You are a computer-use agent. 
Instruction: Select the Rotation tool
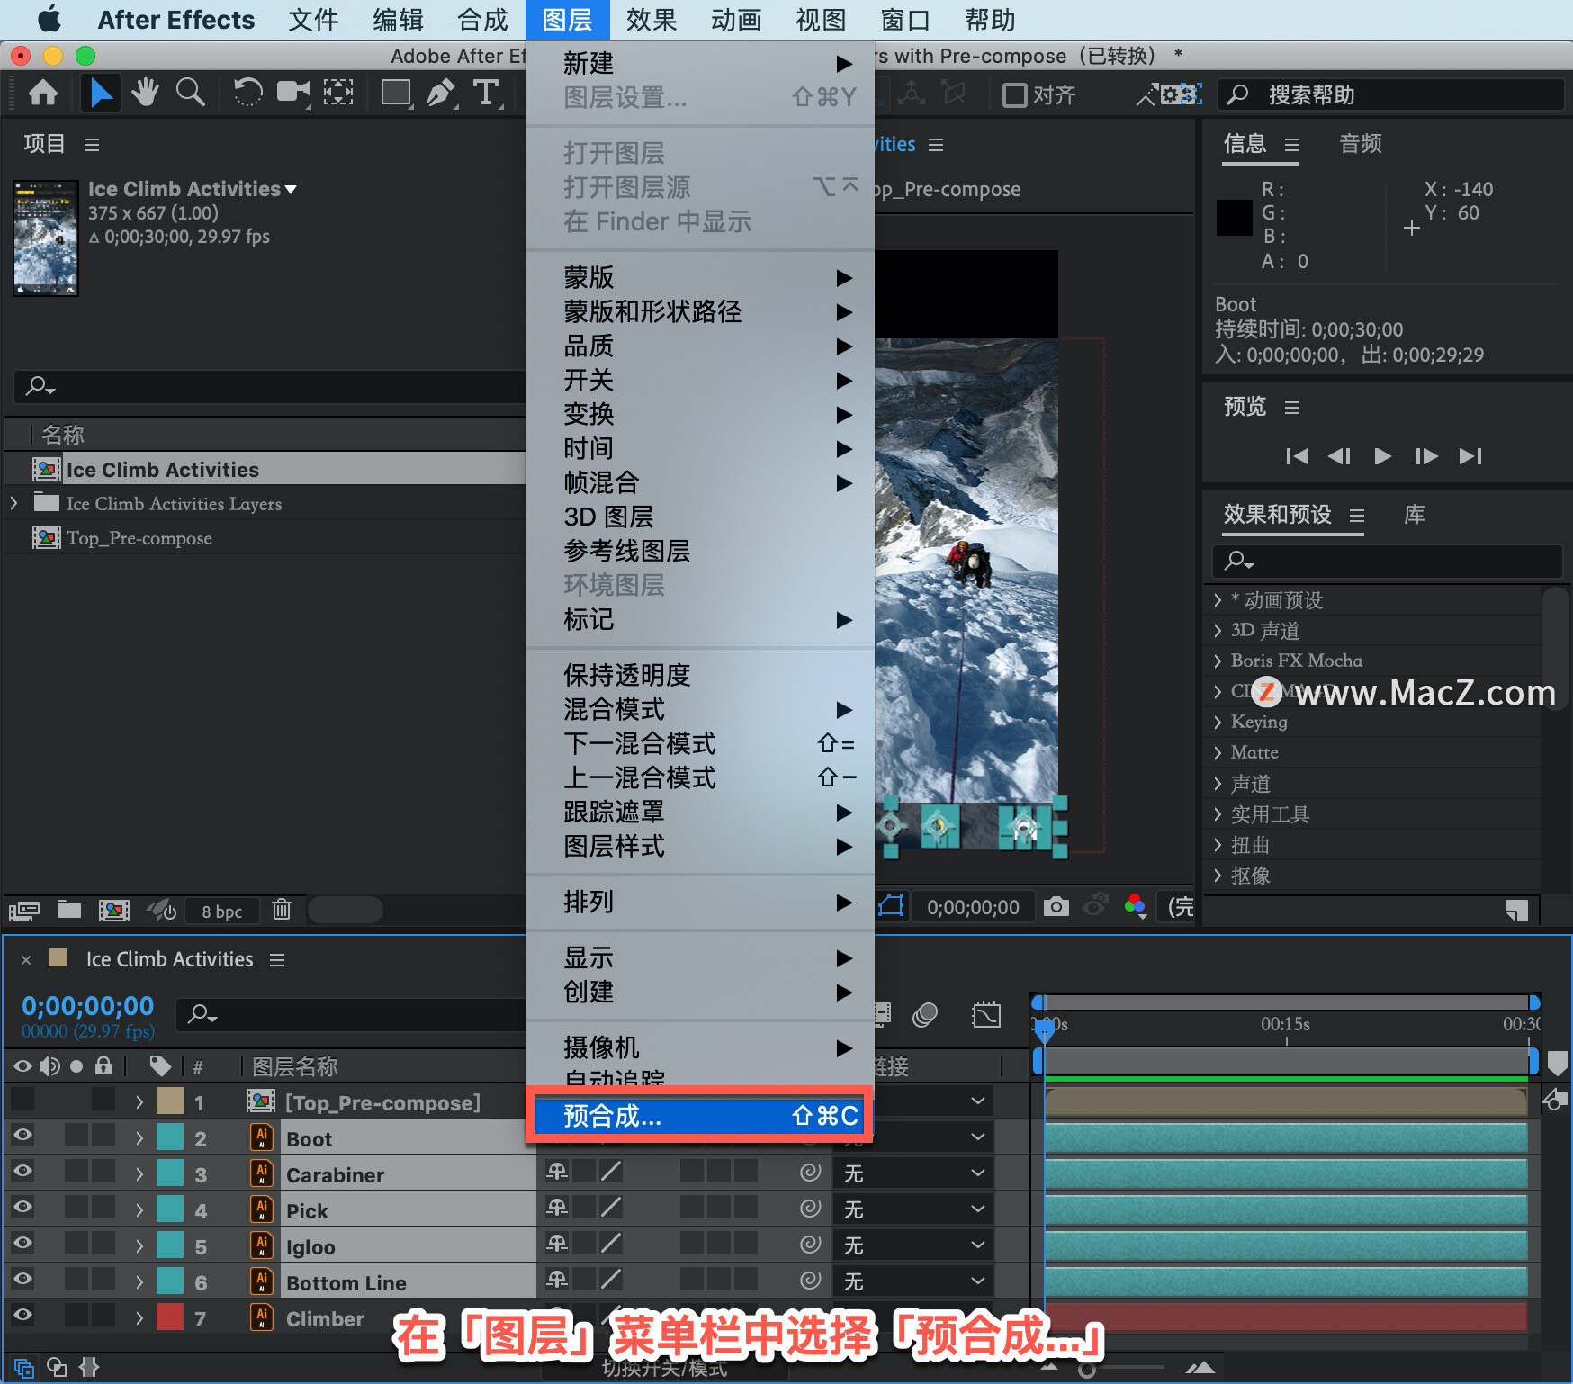pyautogui.click(x=247, y=93)
